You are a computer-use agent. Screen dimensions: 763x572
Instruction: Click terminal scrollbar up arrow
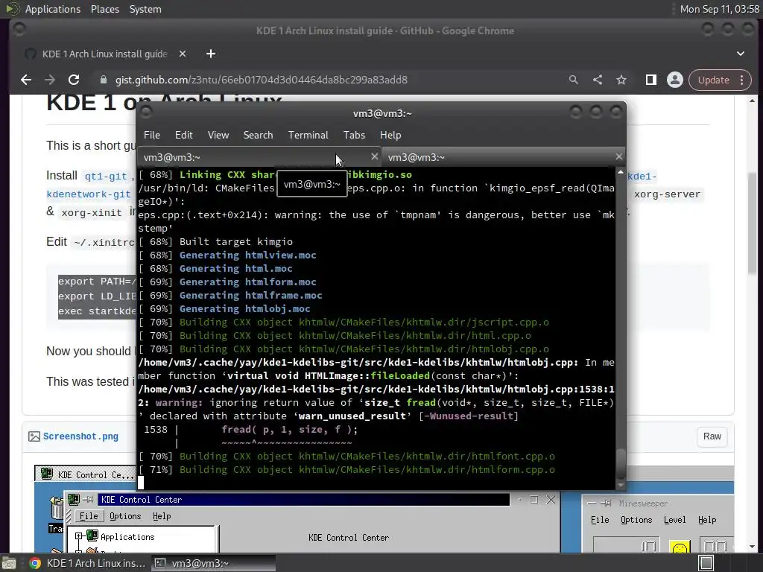point(621,172)
